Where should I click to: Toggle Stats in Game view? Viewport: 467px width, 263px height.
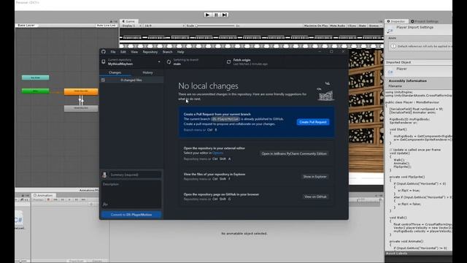tap(362, 26)
